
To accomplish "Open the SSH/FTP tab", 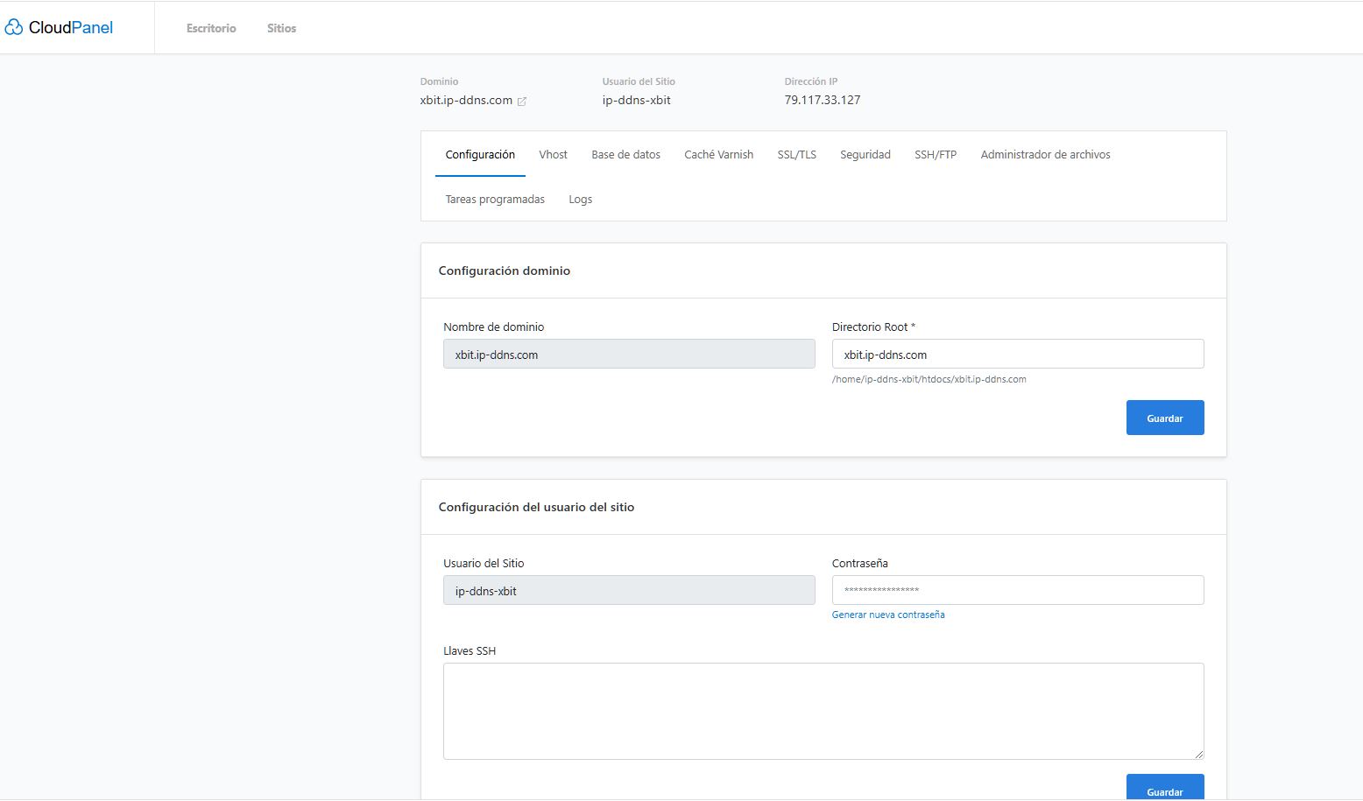I will click(x=936, y=155).
